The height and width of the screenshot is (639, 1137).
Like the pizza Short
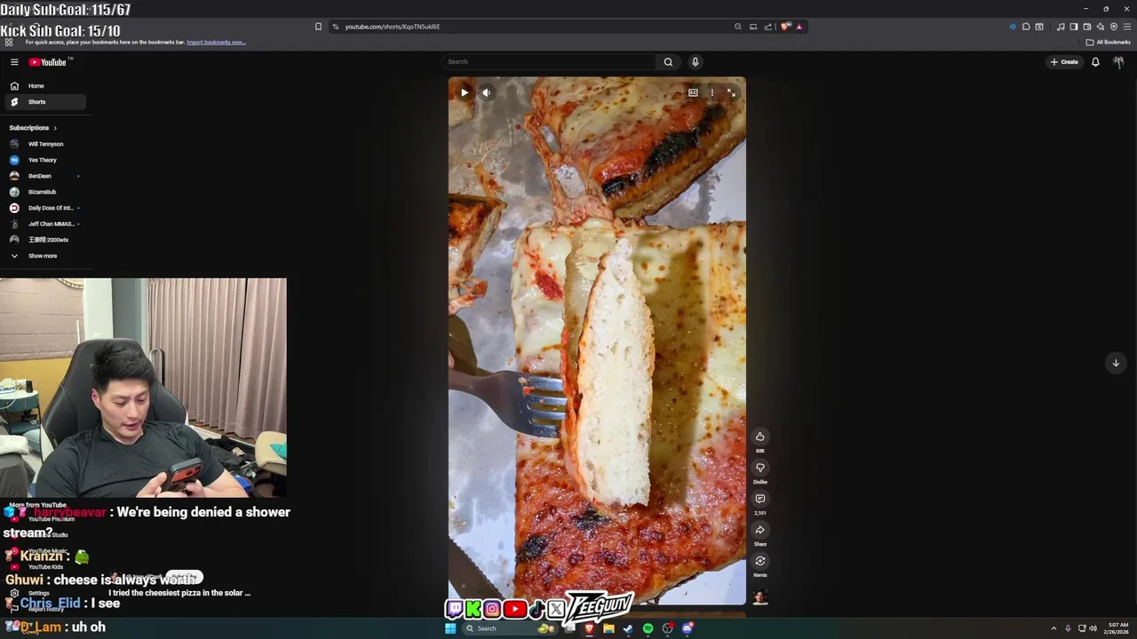click(760, 437)
